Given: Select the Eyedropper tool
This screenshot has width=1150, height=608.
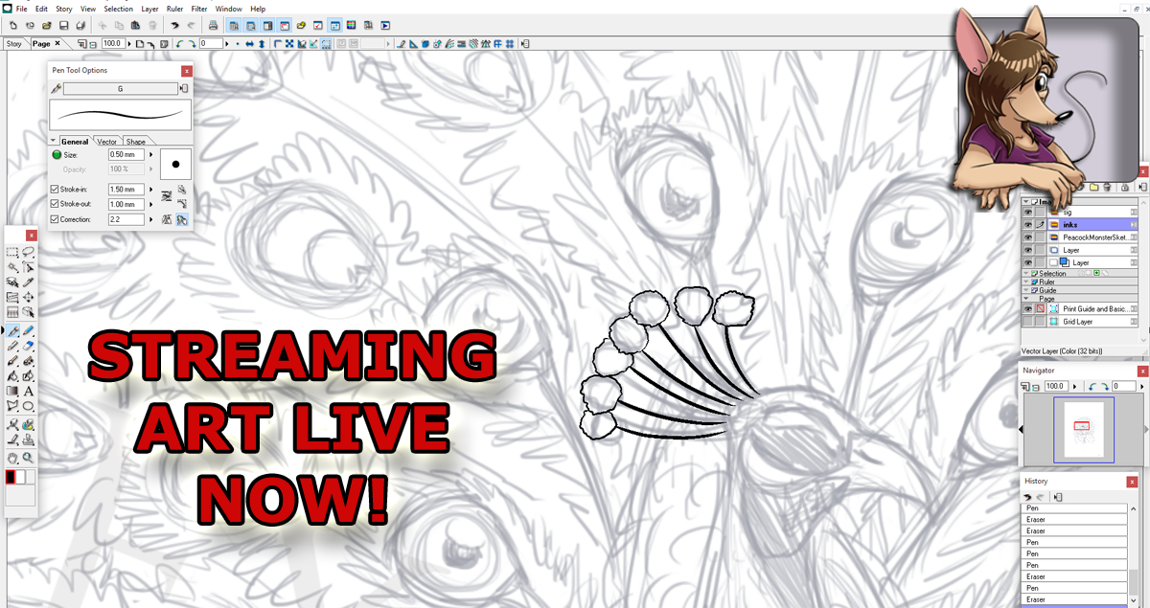Looking at the screenshot, I should coord(29,282).
